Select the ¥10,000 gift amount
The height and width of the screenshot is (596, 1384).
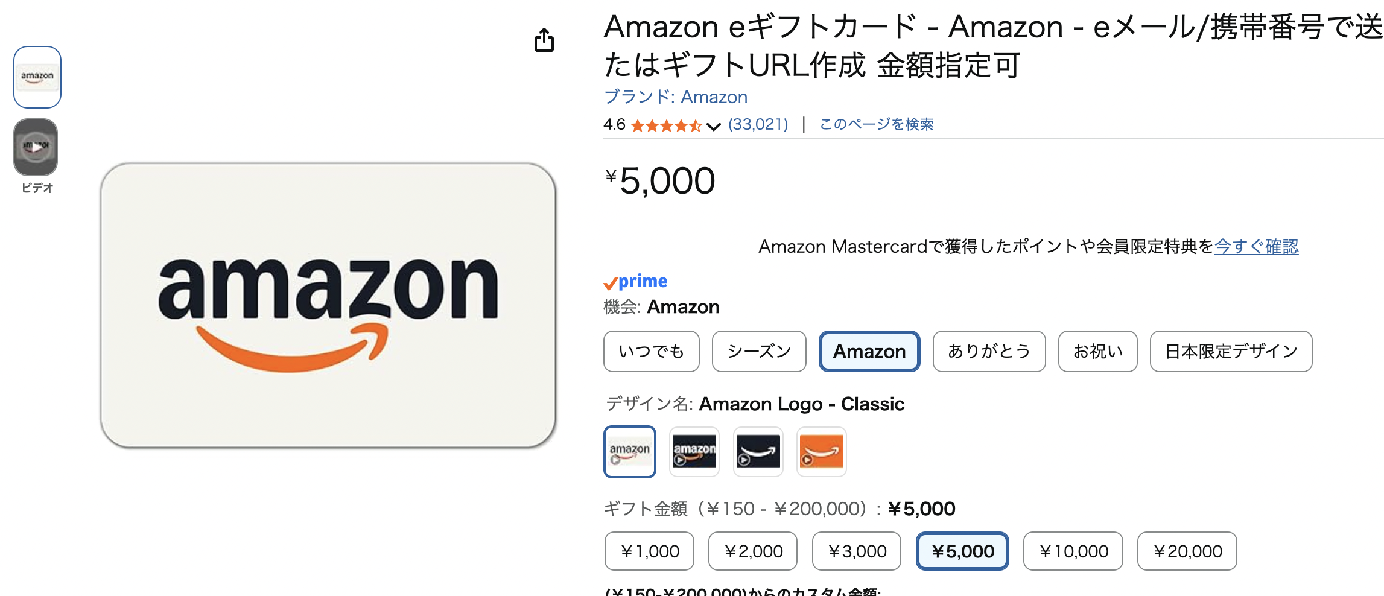click(x=1073, y=551)
